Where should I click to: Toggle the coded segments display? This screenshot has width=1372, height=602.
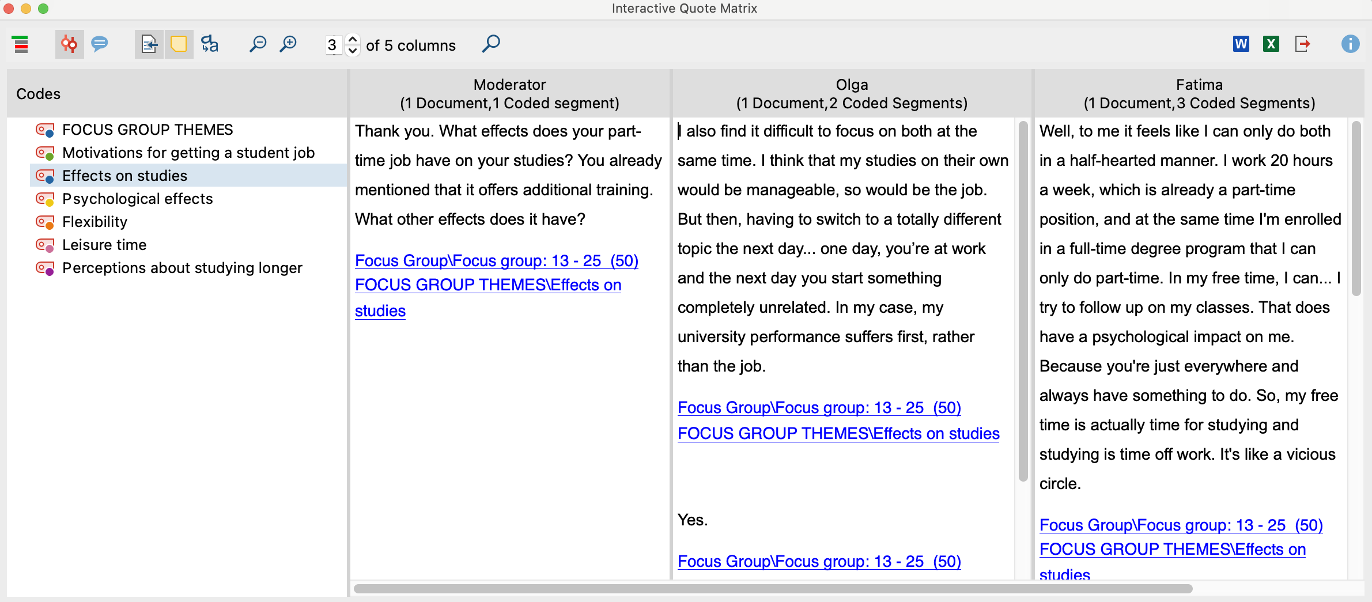click(69, 44)
